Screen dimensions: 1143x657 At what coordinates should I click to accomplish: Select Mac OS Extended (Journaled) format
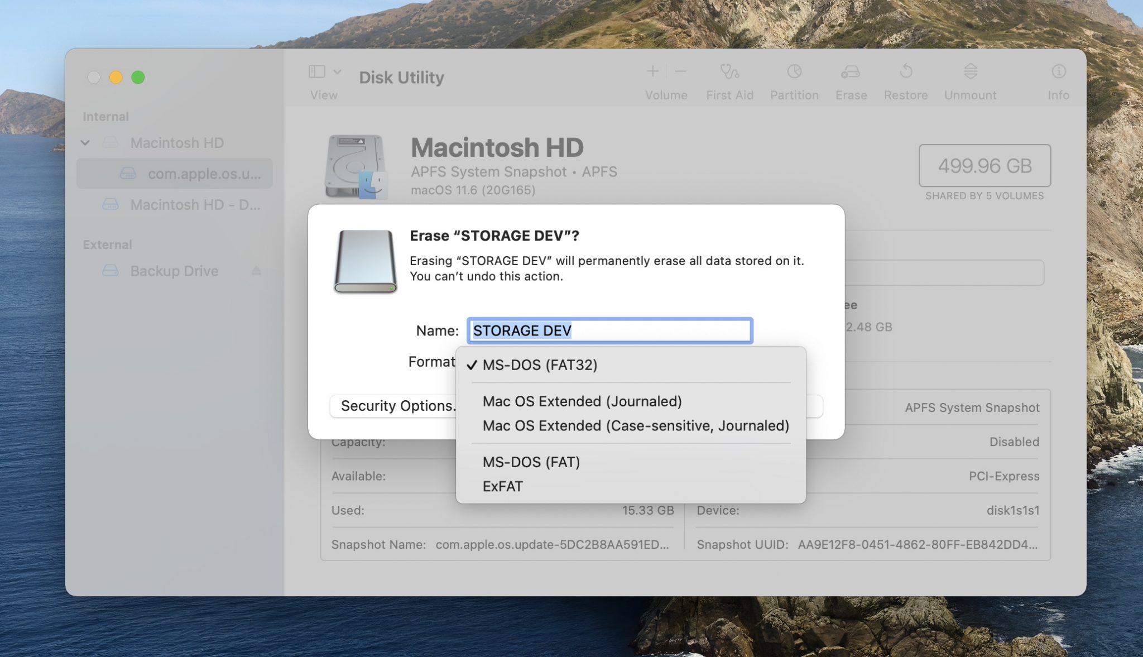coord(583,401)
